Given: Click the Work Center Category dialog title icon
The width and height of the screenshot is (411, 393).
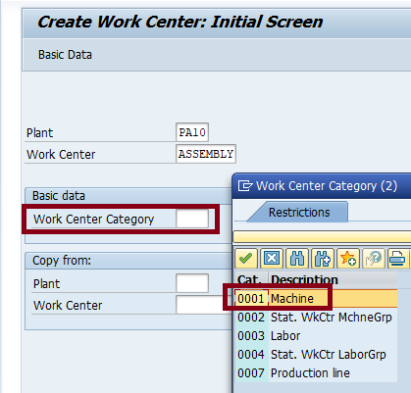Looking at the screenshot, I should point(245,186).
